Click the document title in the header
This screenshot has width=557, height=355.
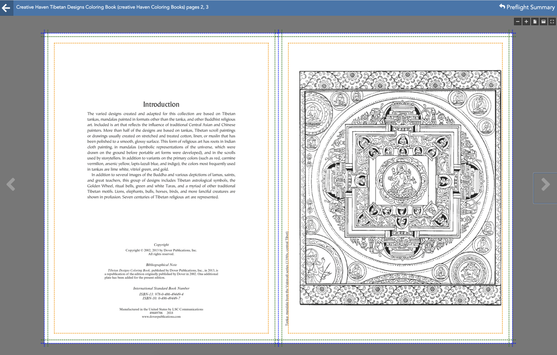(112, 7)
